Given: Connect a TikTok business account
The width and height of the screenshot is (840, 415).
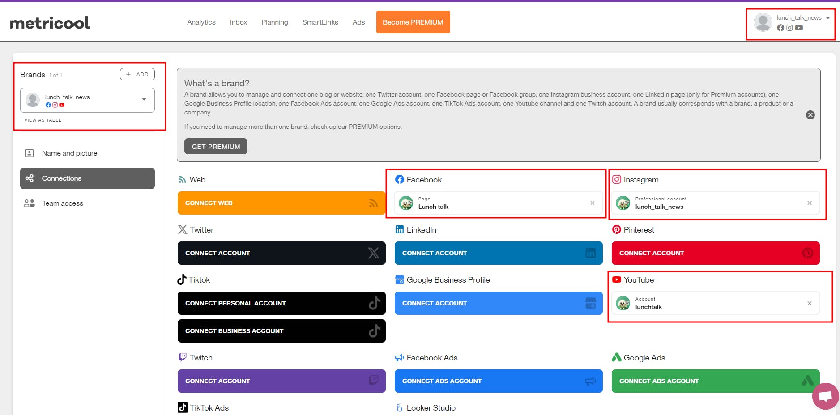Looking at the screenshot, I should [281, 331].
